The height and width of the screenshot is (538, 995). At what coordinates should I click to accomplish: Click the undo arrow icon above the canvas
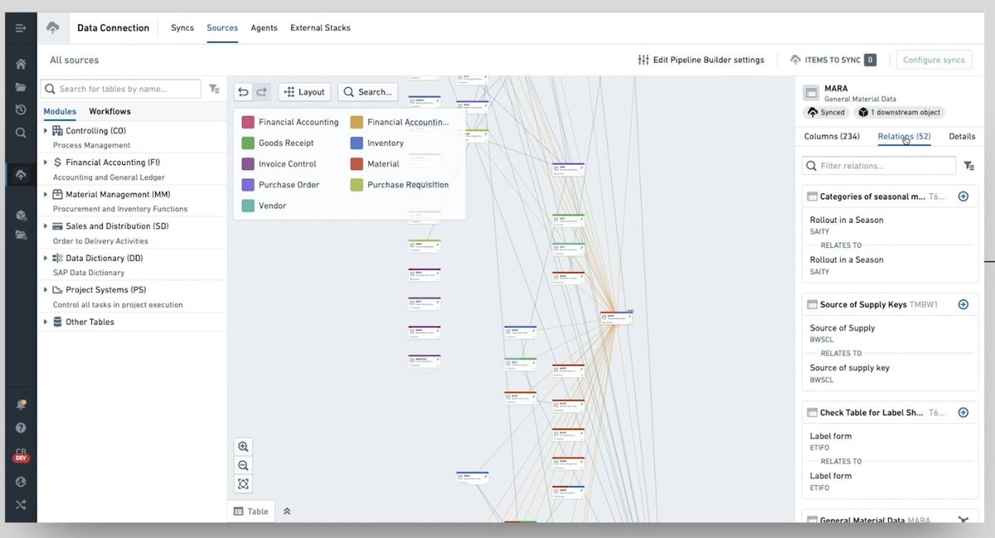point(242,91)
